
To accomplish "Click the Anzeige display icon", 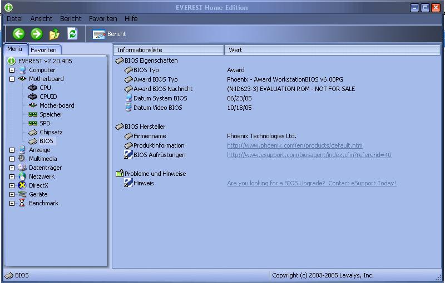I will point(22,150).
